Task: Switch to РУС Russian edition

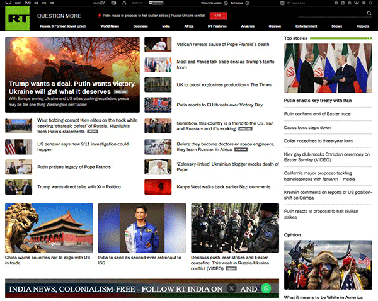Action: point(28,3)
